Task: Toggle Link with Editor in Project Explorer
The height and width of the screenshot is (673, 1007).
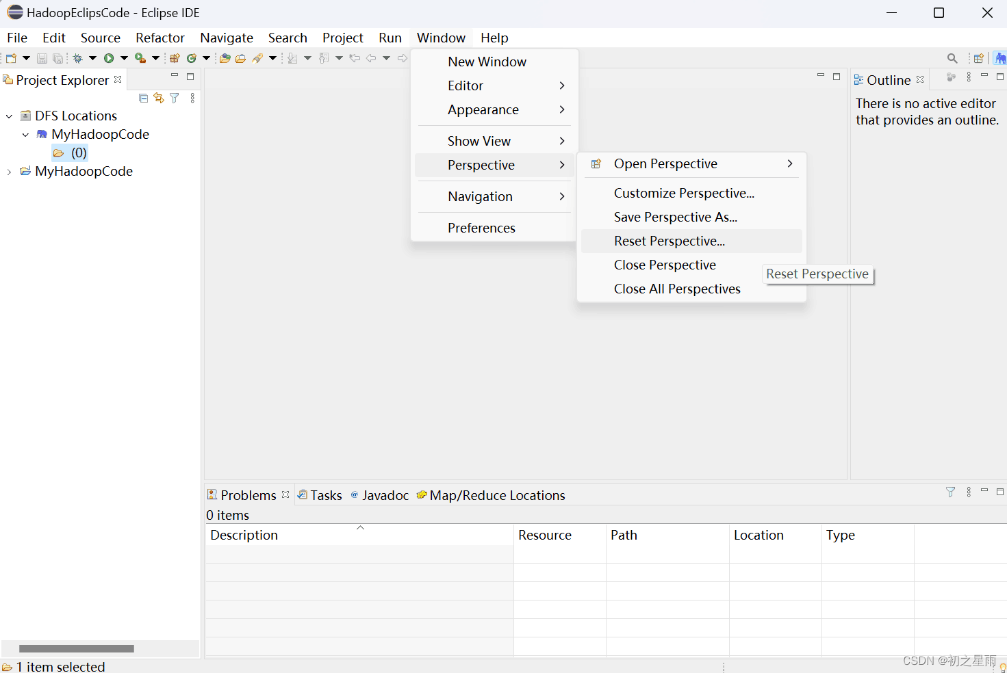Action: click(x=159, y=98)
